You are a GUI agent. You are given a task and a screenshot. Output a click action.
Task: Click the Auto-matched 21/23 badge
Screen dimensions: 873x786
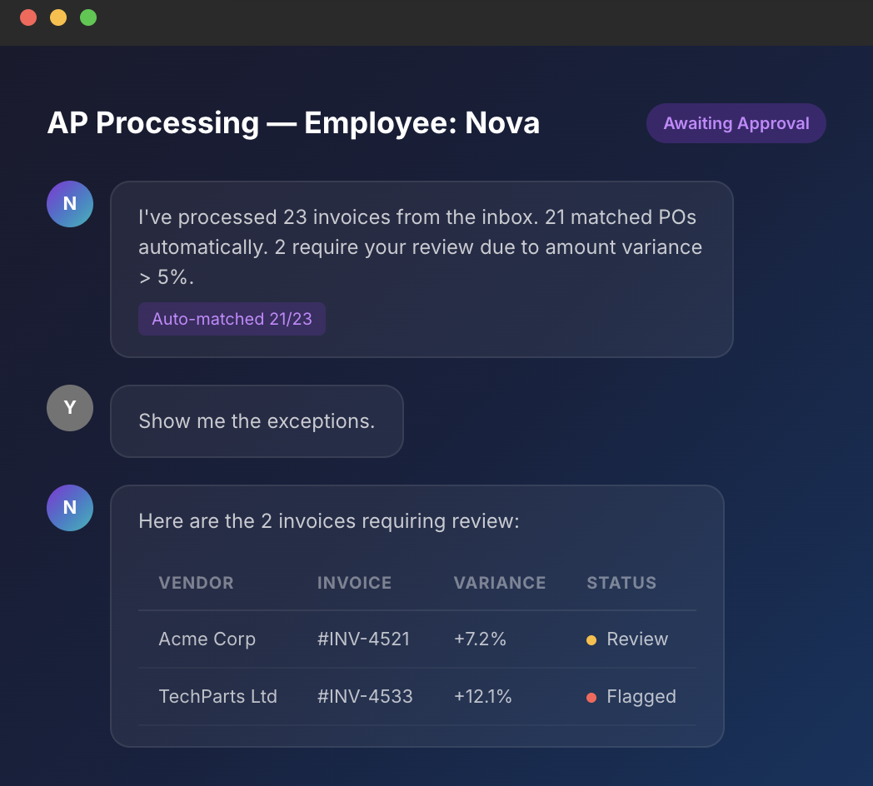(x=232, y=319)
